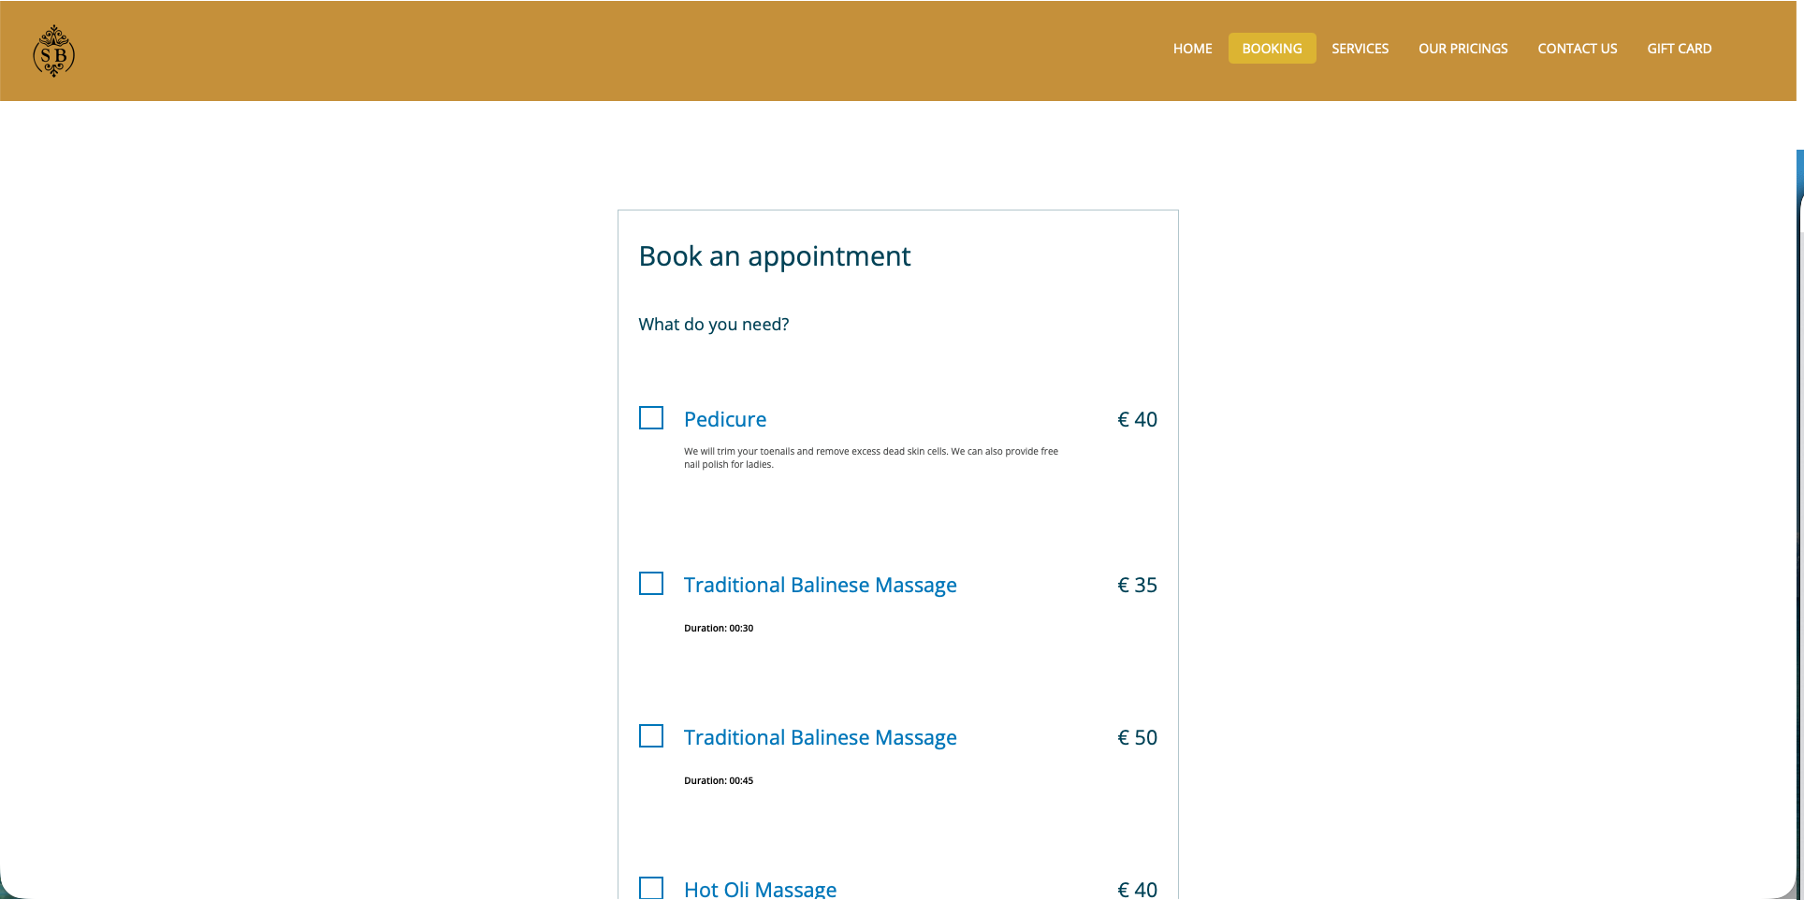Click the Hot Oli Massage title

coord(760,889)
